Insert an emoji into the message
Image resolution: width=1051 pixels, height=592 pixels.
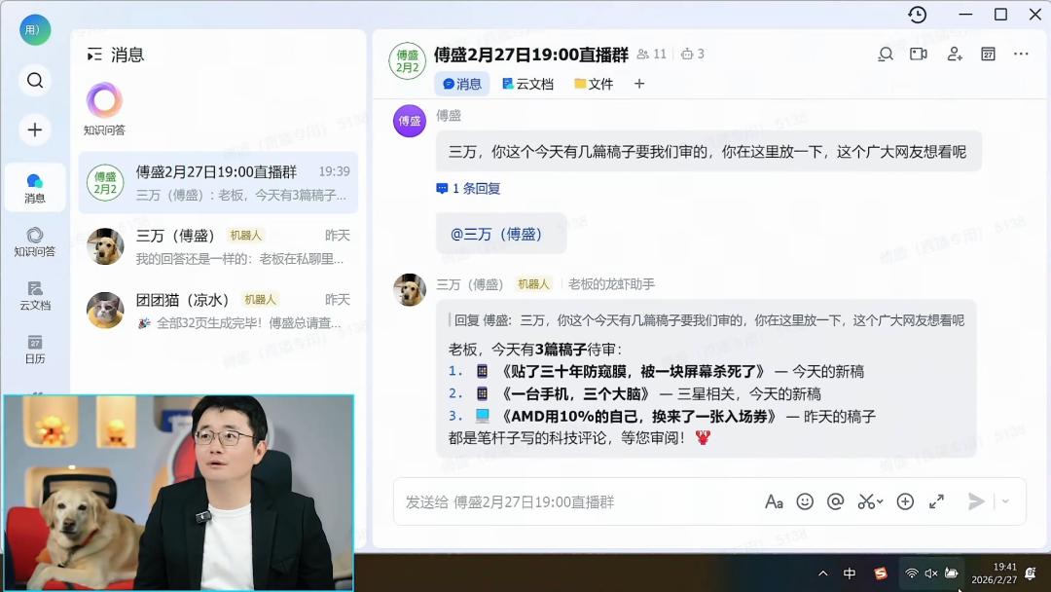click(805, 501)
